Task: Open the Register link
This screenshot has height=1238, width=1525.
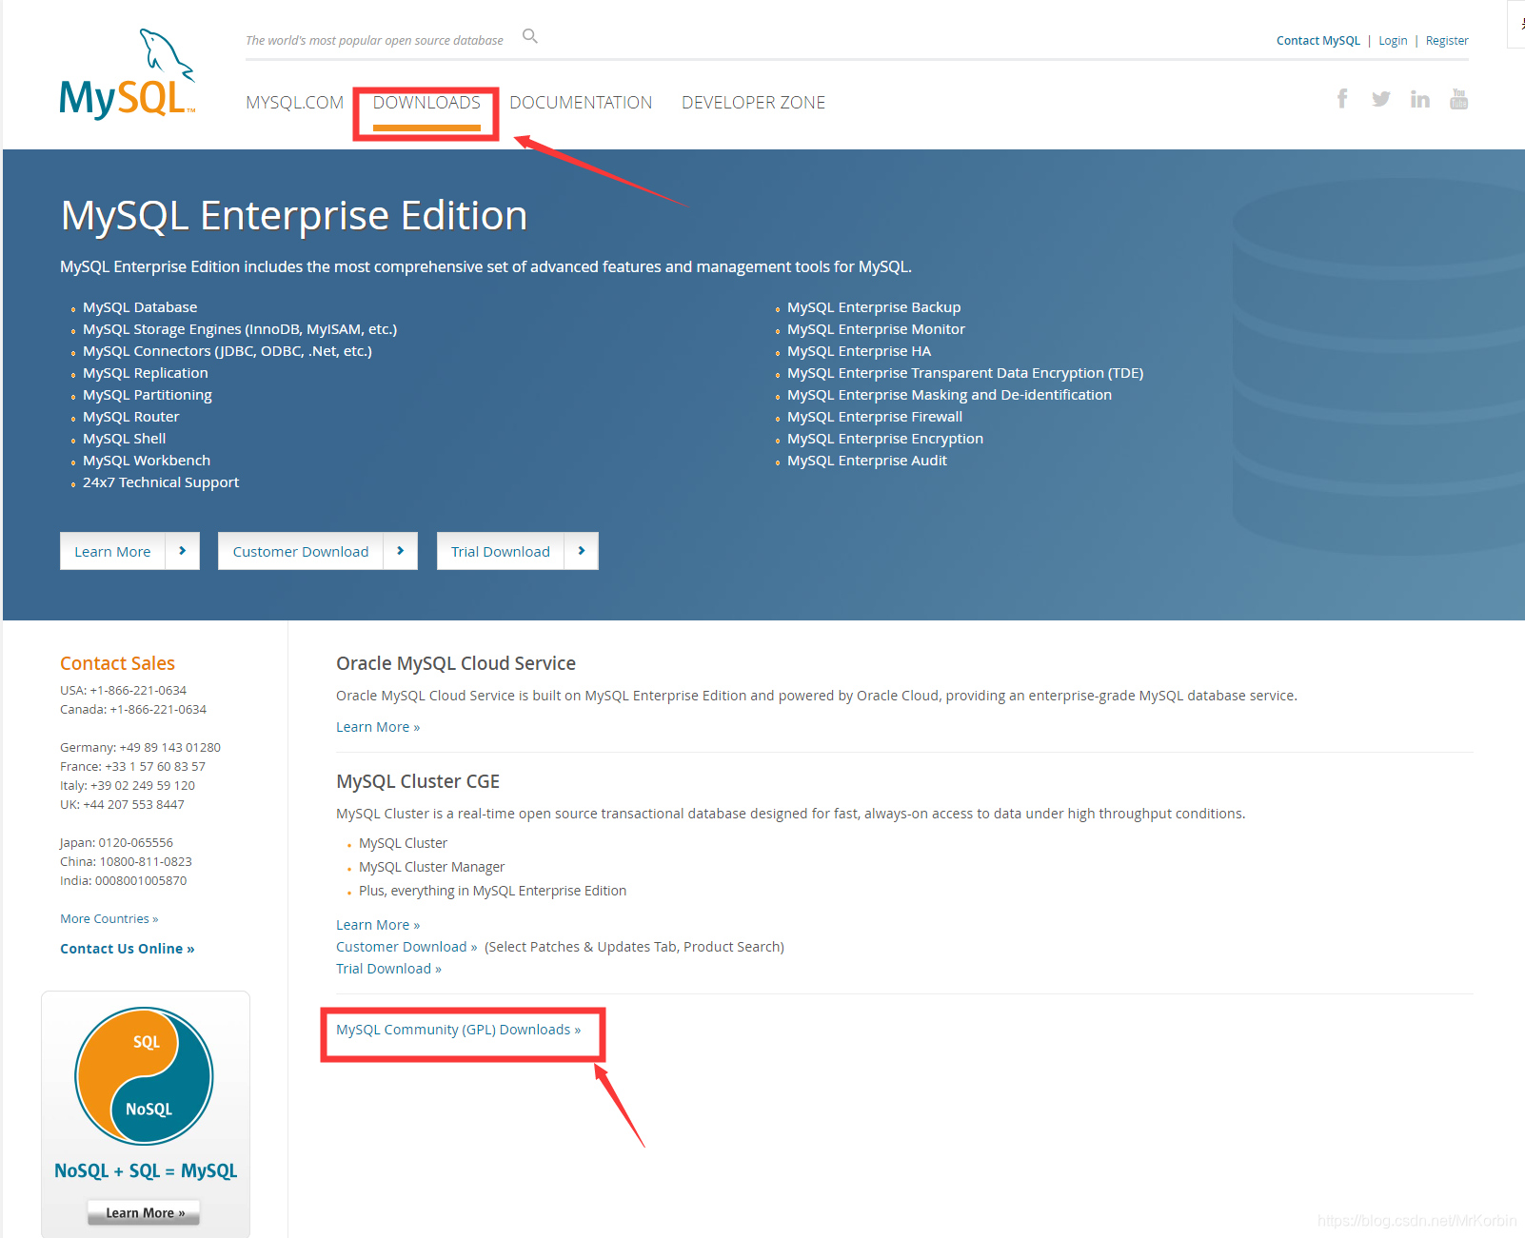Action: point(1447,41)
